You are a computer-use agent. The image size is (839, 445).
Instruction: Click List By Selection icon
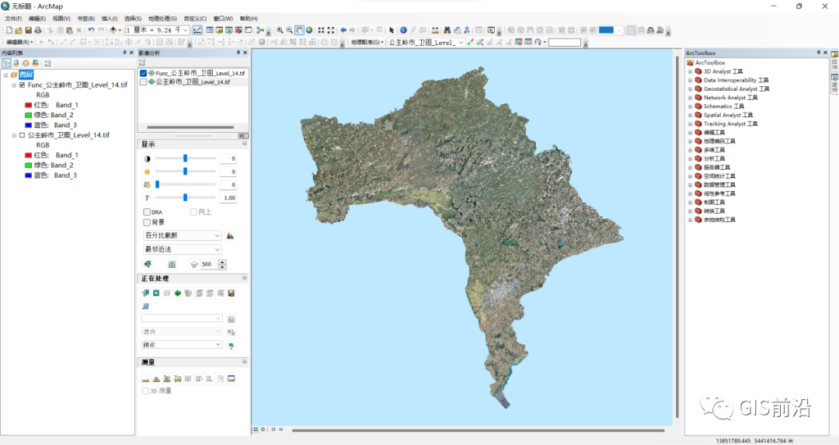(35, 63)
